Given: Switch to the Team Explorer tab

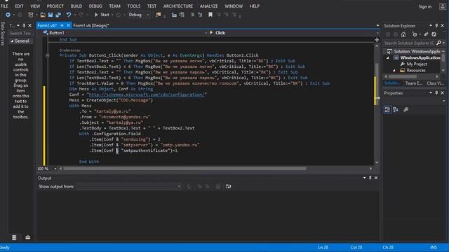Looking at the screenshot, I should [x=414, y=83].
